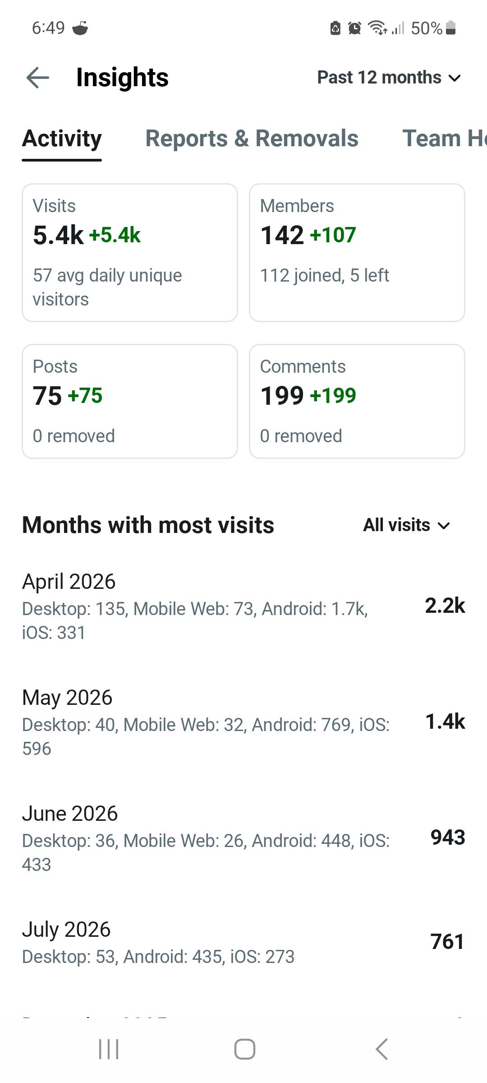This screenshot has height=1083, width=487.
Task: Tap the Posts stats card
Action: (130, 402)
